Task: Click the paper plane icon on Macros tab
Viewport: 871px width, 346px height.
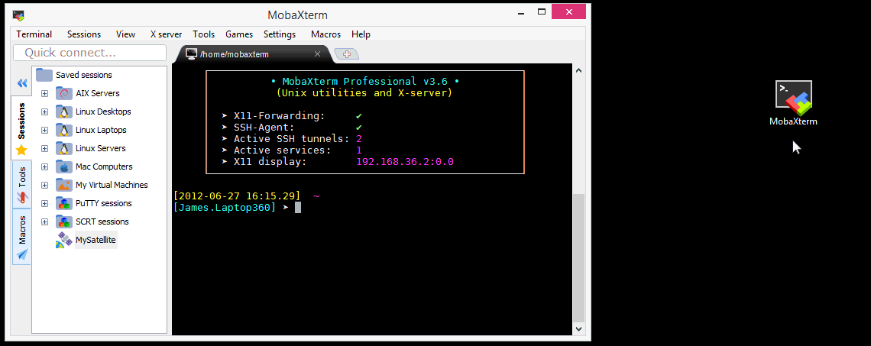Action: (x=22, y=254)
